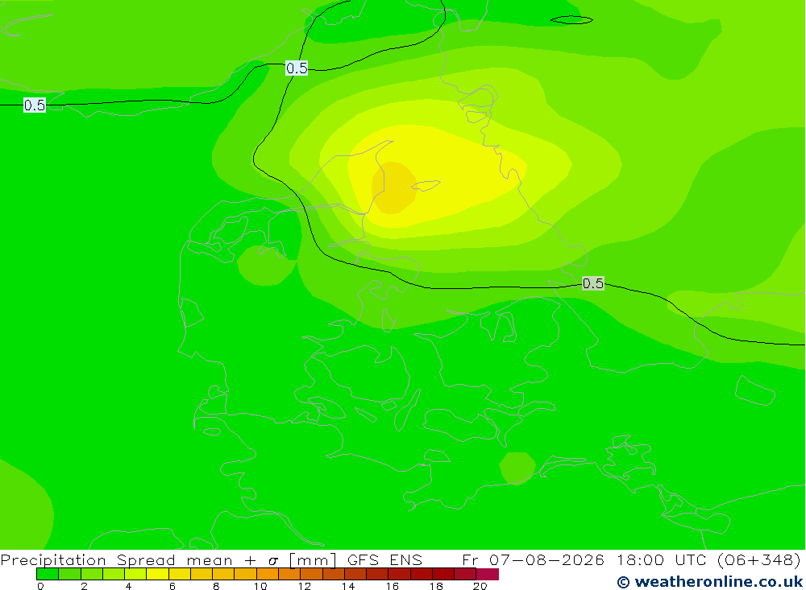Click the legend value 10

coord(260,586)
